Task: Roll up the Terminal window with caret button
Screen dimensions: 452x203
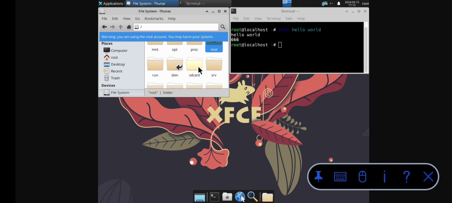Action: (x=347, y=11)
